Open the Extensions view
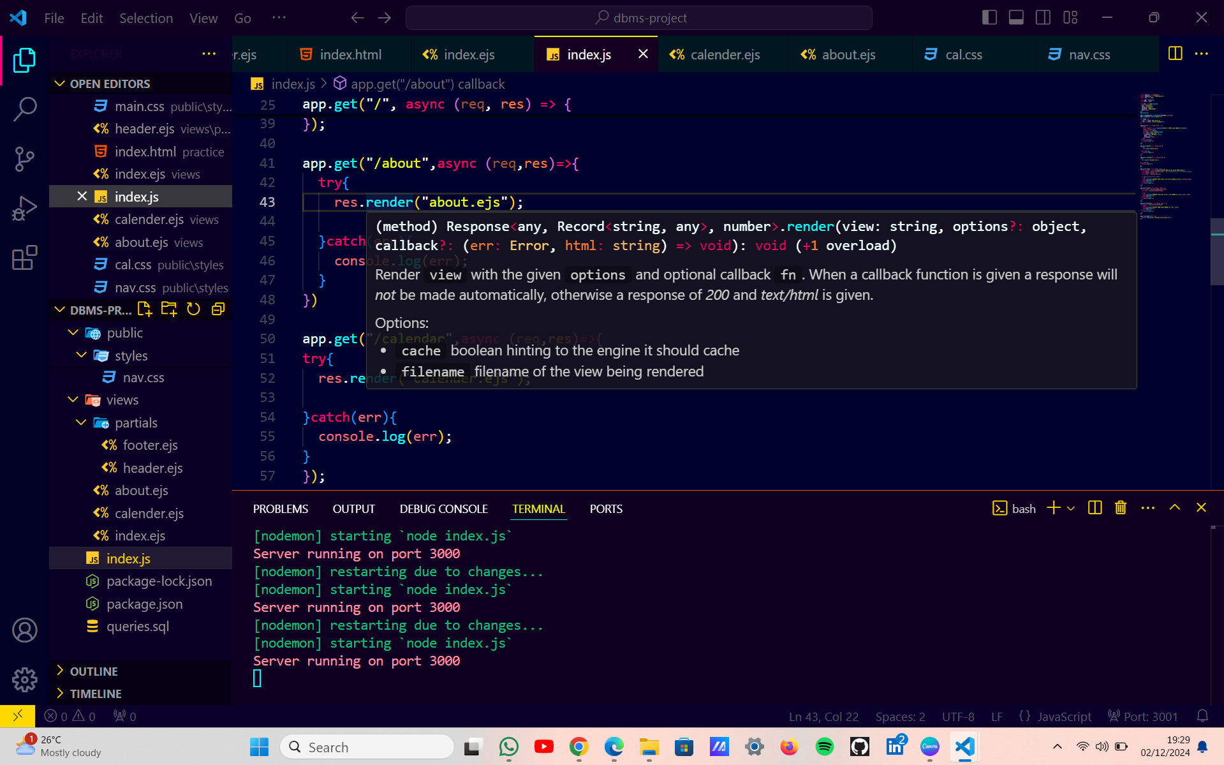The image size is (1224, 765). click(x=24, y=257)
